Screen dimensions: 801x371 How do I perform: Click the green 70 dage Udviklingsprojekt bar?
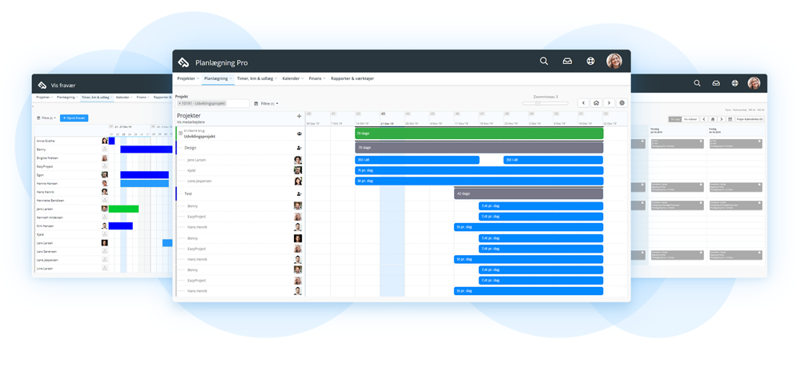pyautogui.click(x=479, y=134)
